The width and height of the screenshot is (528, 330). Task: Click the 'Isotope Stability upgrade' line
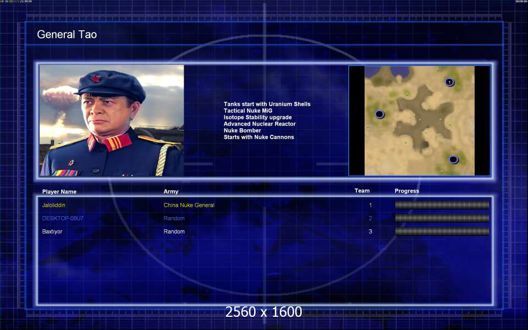point(257,117)
